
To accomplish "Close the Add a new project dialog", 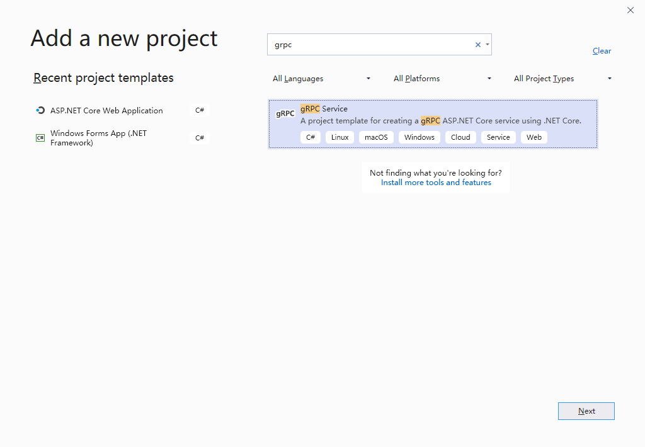I will (631, 10).
